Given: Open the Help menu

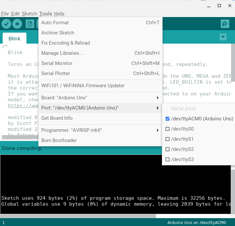Looking at the screenshot, I should (x=59, y=14).
